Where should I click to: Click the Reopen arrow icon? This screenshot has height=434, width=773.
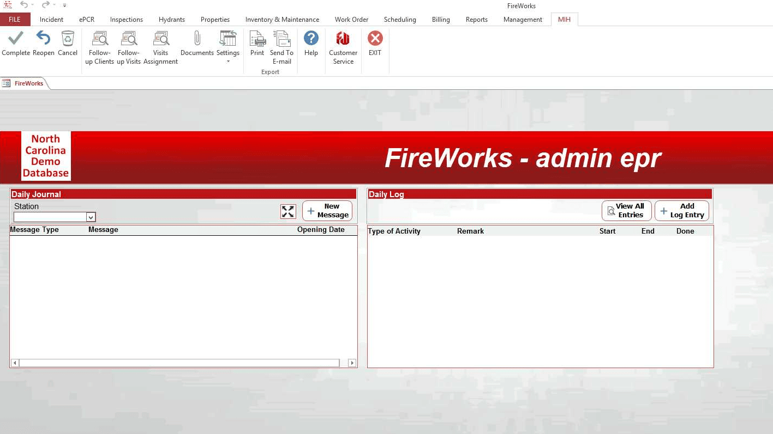click(43, 39)
